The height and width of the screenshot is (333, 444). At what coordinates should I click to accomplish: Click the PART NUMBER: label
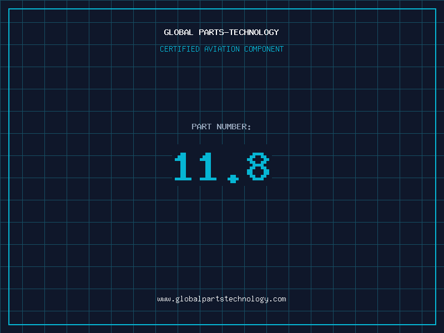coord(221,127)
